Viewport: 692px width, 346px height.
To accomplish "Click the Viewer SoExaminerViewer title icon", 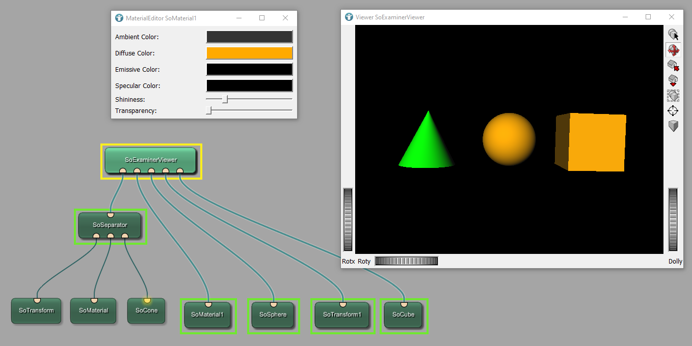I will click(349, 17).
